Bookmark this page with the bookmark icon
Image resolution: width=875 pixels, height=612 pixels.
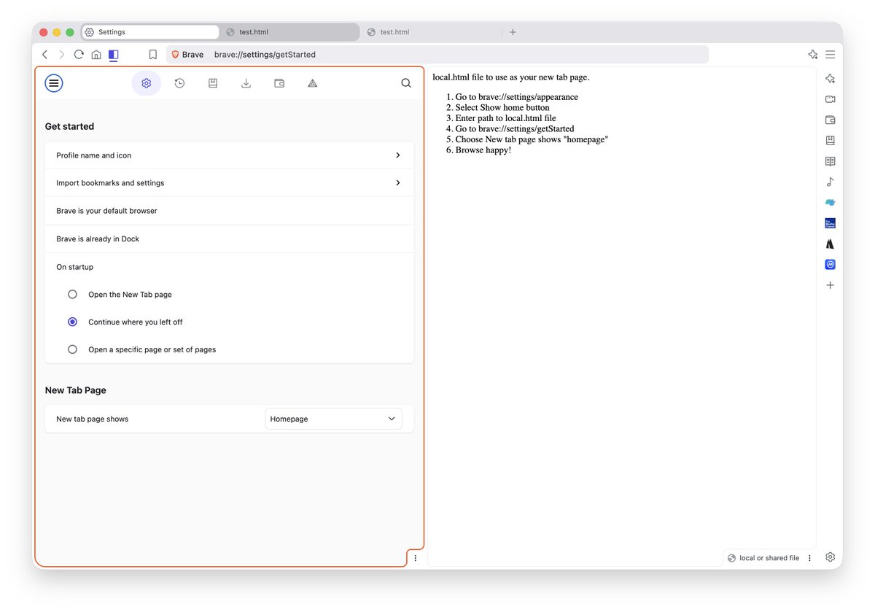click(153, 55)
